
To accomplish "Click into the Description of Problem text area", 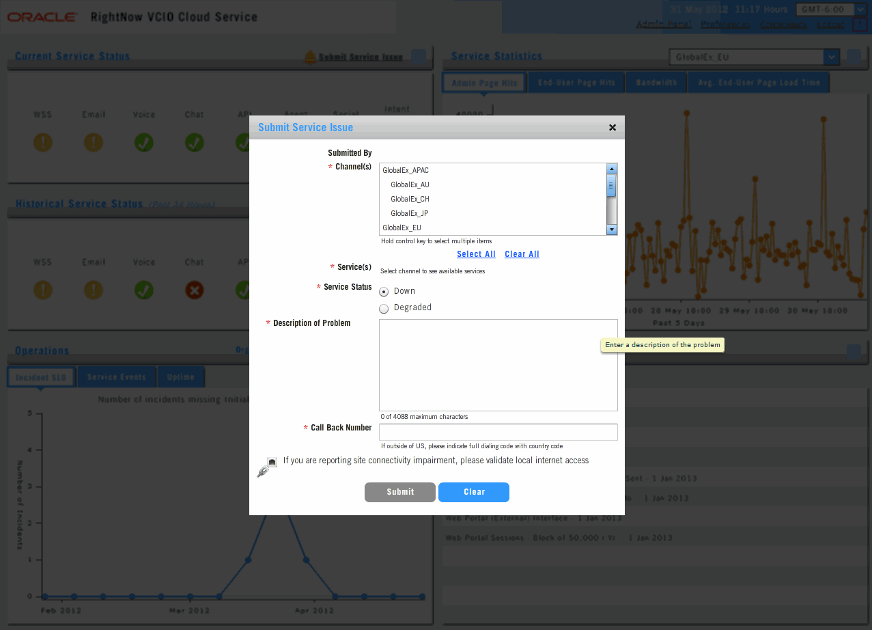I will [x=498, y=365].
